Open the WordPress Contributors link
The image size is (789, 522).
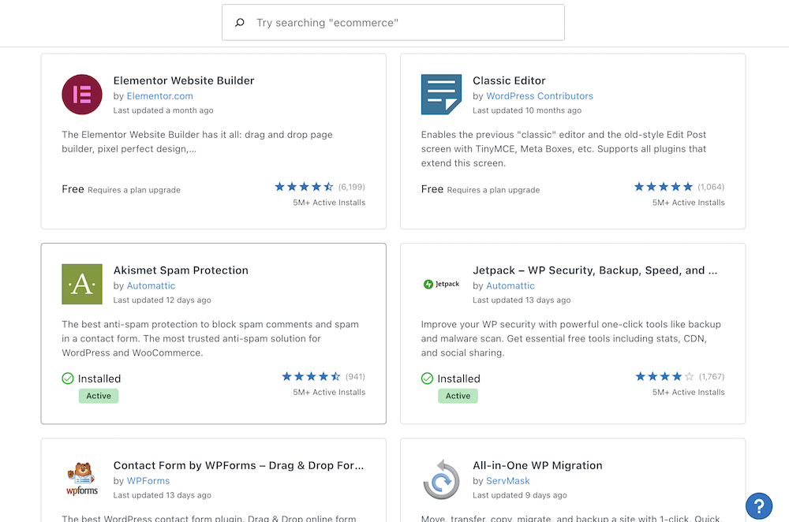pyautogui.click(x=540, y=95)
